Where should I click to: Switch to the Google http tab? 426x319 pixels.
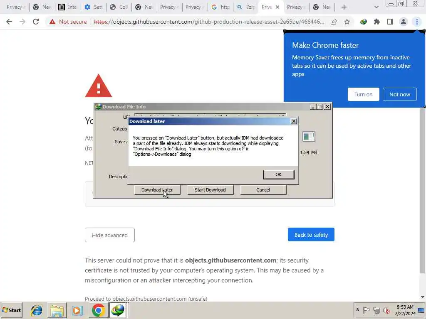pyautogui.click(x=220, y=7)
